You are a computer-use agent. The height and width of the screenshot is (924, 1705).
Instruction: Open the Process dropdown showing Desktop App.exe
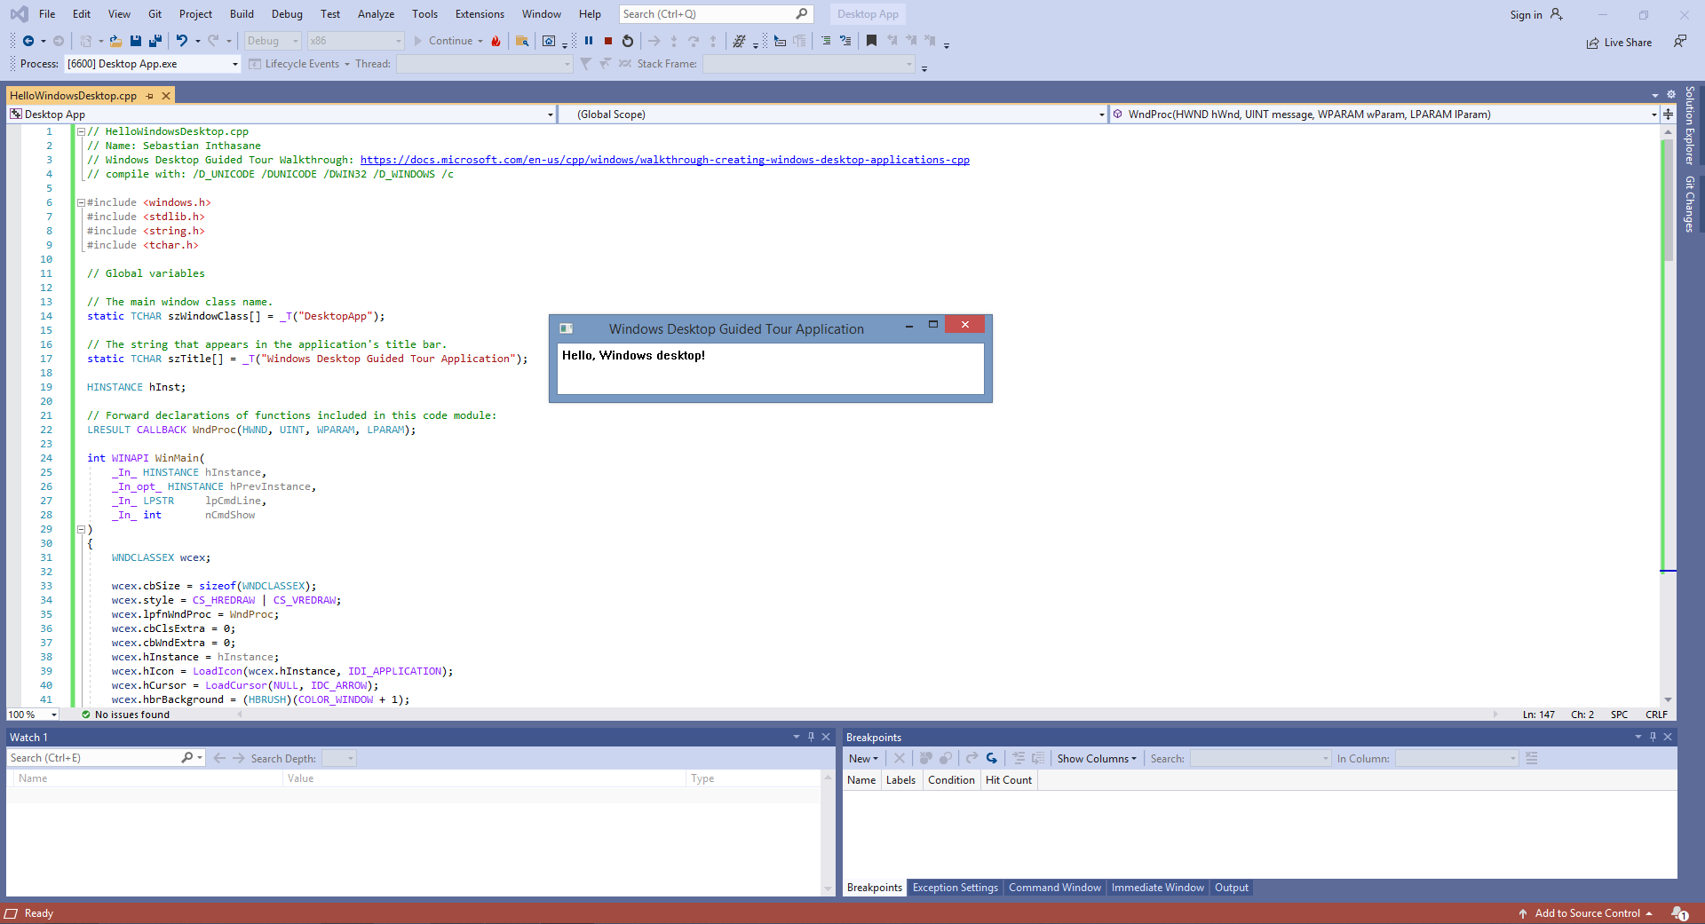235,64
